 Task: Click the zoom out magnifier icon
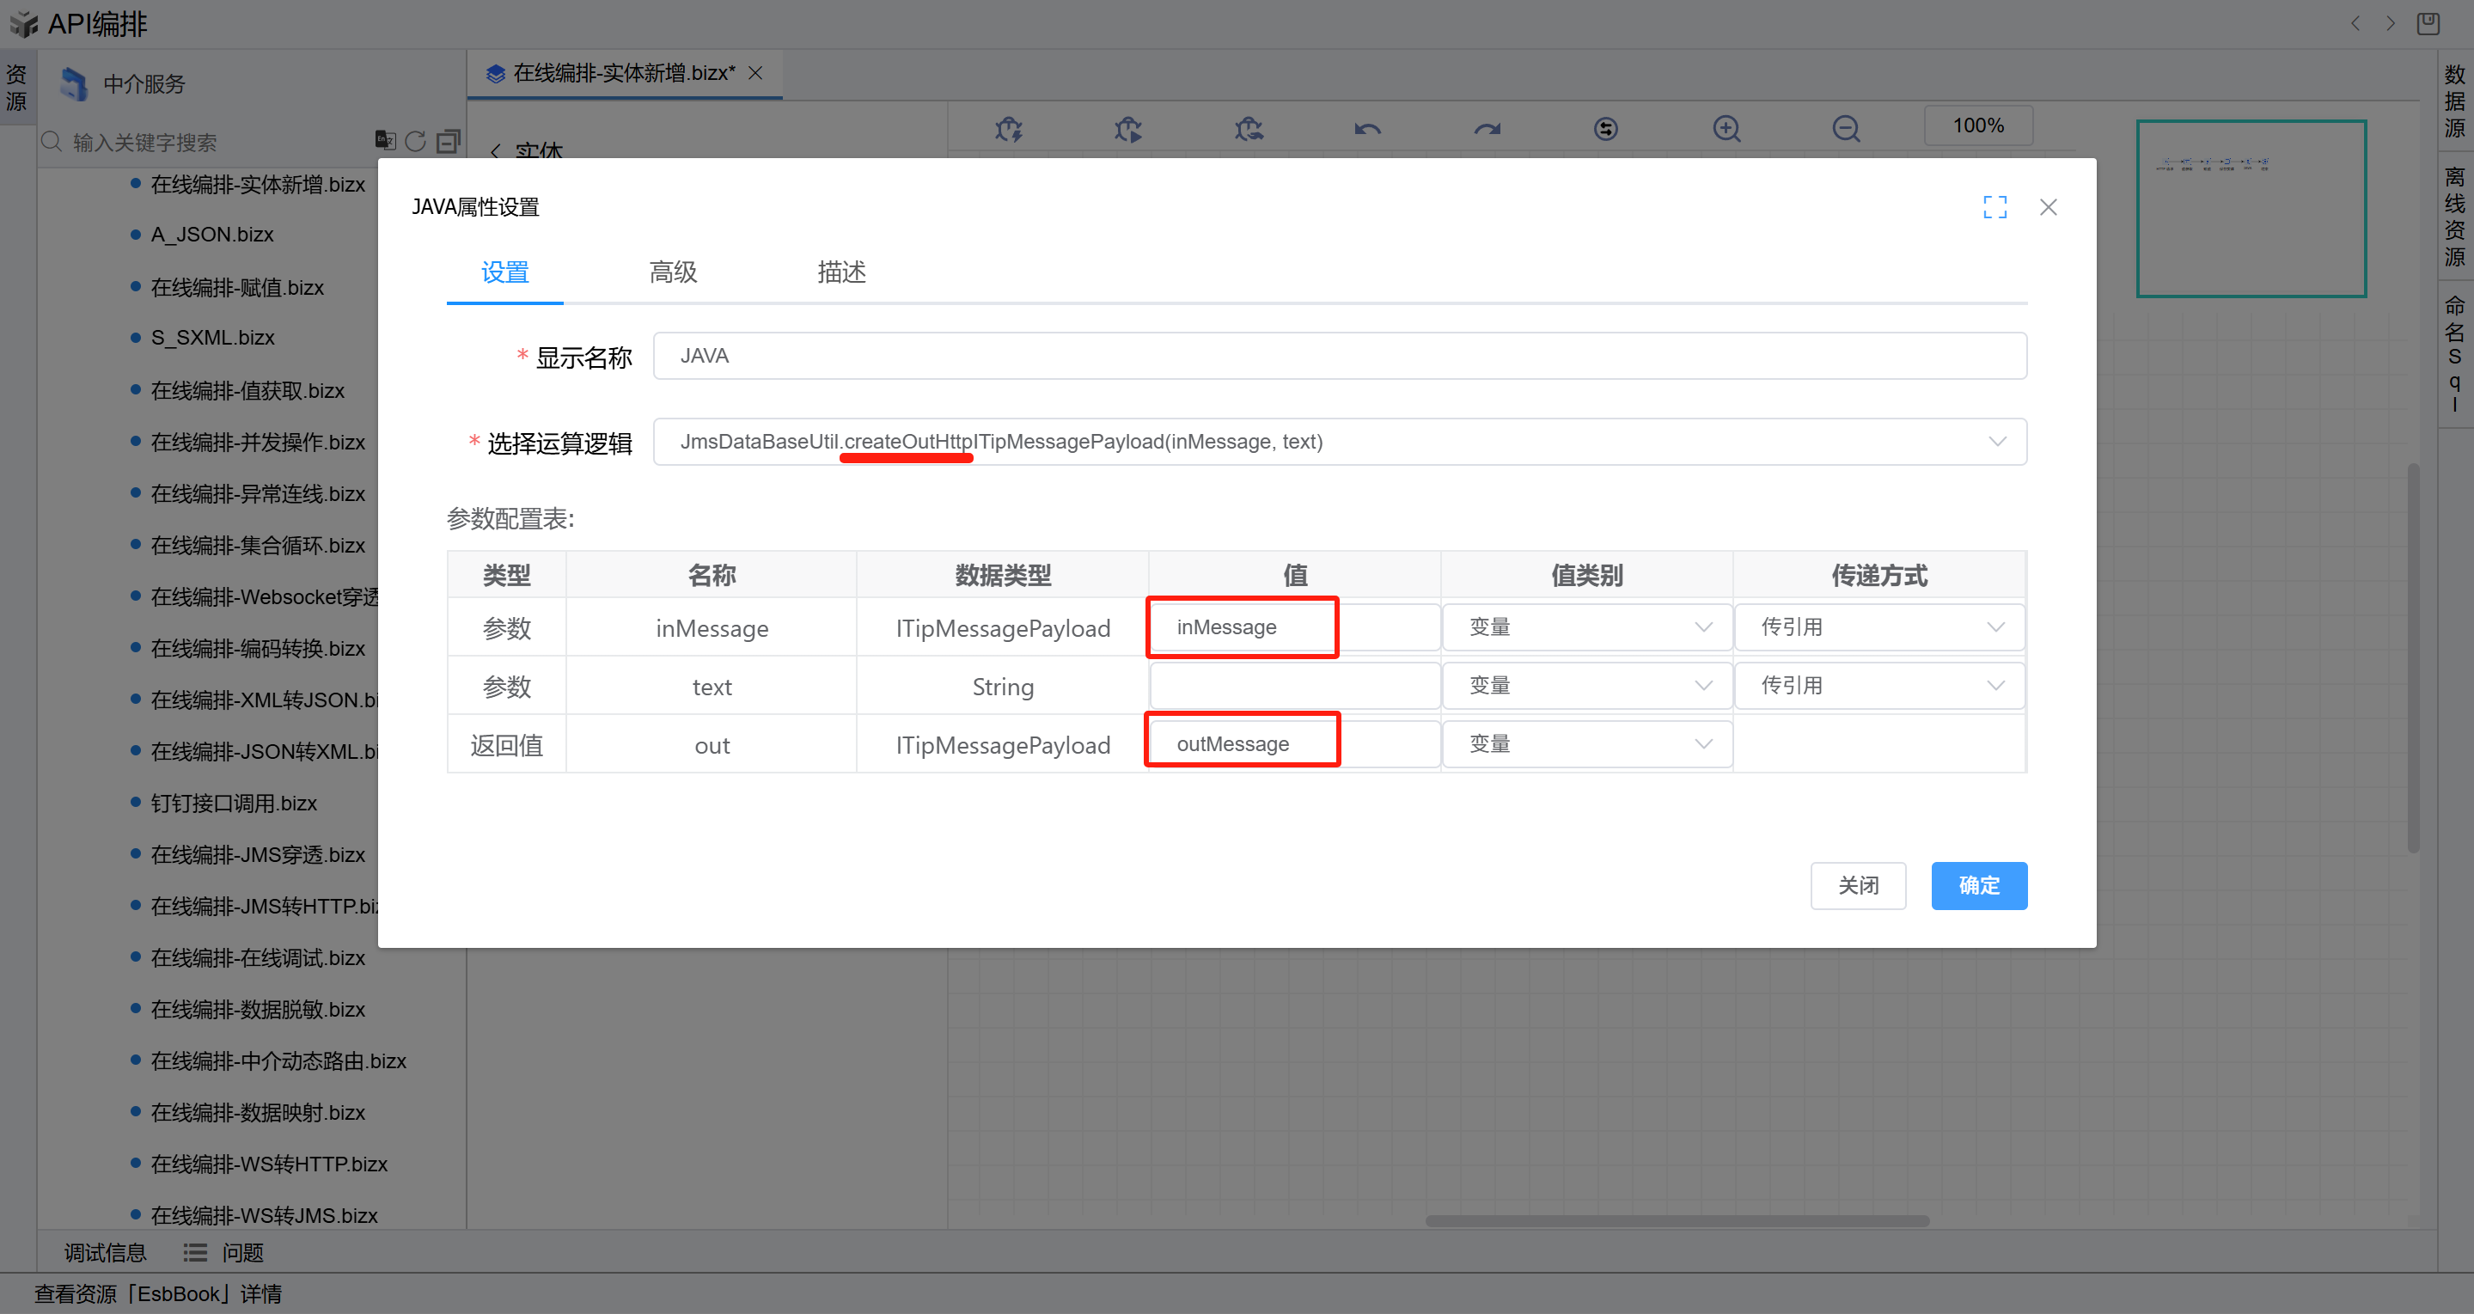[x=1845, y=129]
